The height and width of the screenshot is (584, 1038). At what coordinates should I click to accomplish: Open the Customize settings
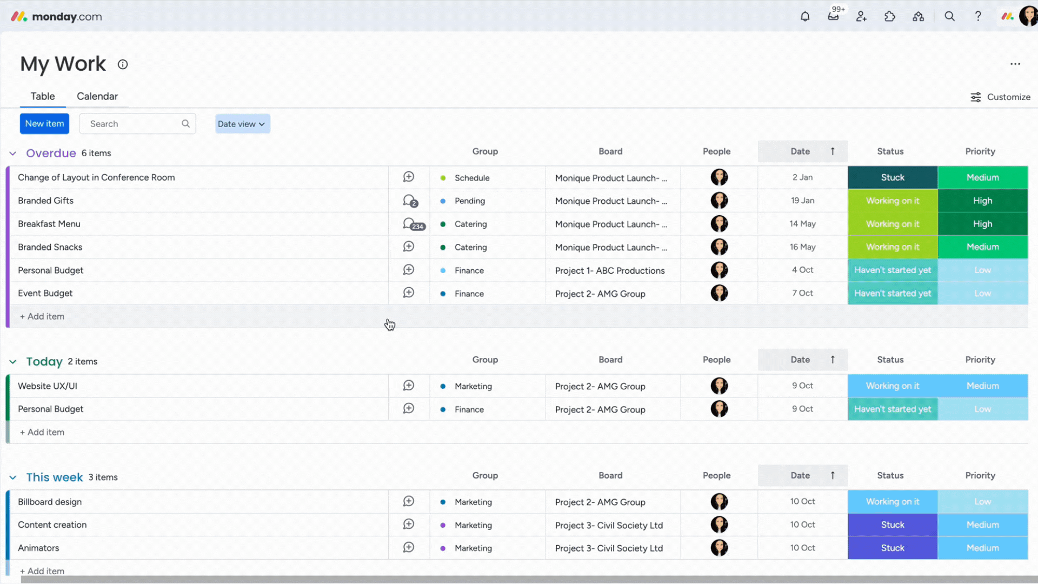pyautogui.click(x=1000, y=97)
